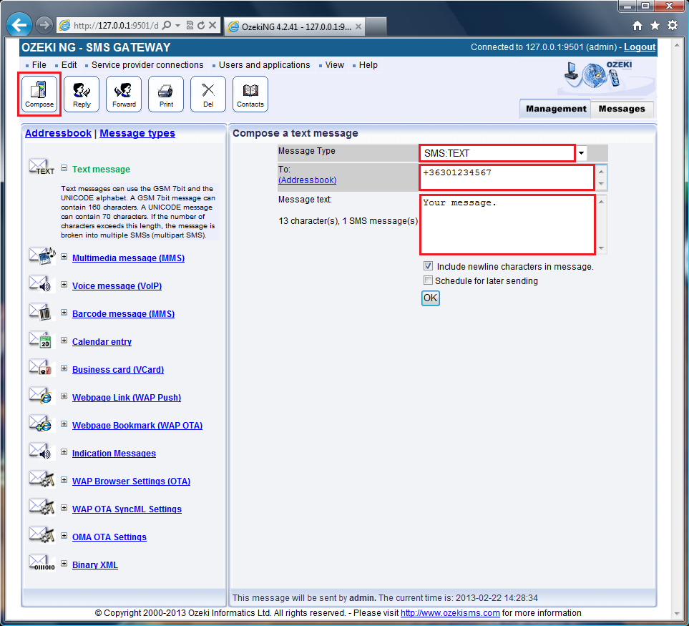
Task: Click the browser refresh icon
Action: (x=201, y=26)
